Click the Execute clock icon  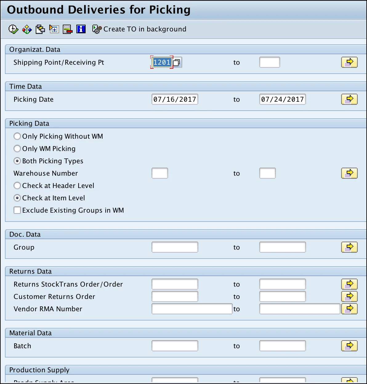pos(13,29)
